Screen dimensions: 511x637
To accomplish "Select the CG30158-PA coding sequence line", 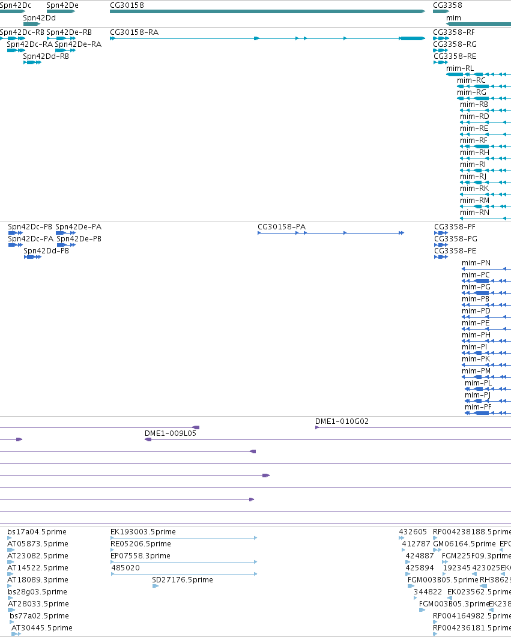I will coord(331,233).
